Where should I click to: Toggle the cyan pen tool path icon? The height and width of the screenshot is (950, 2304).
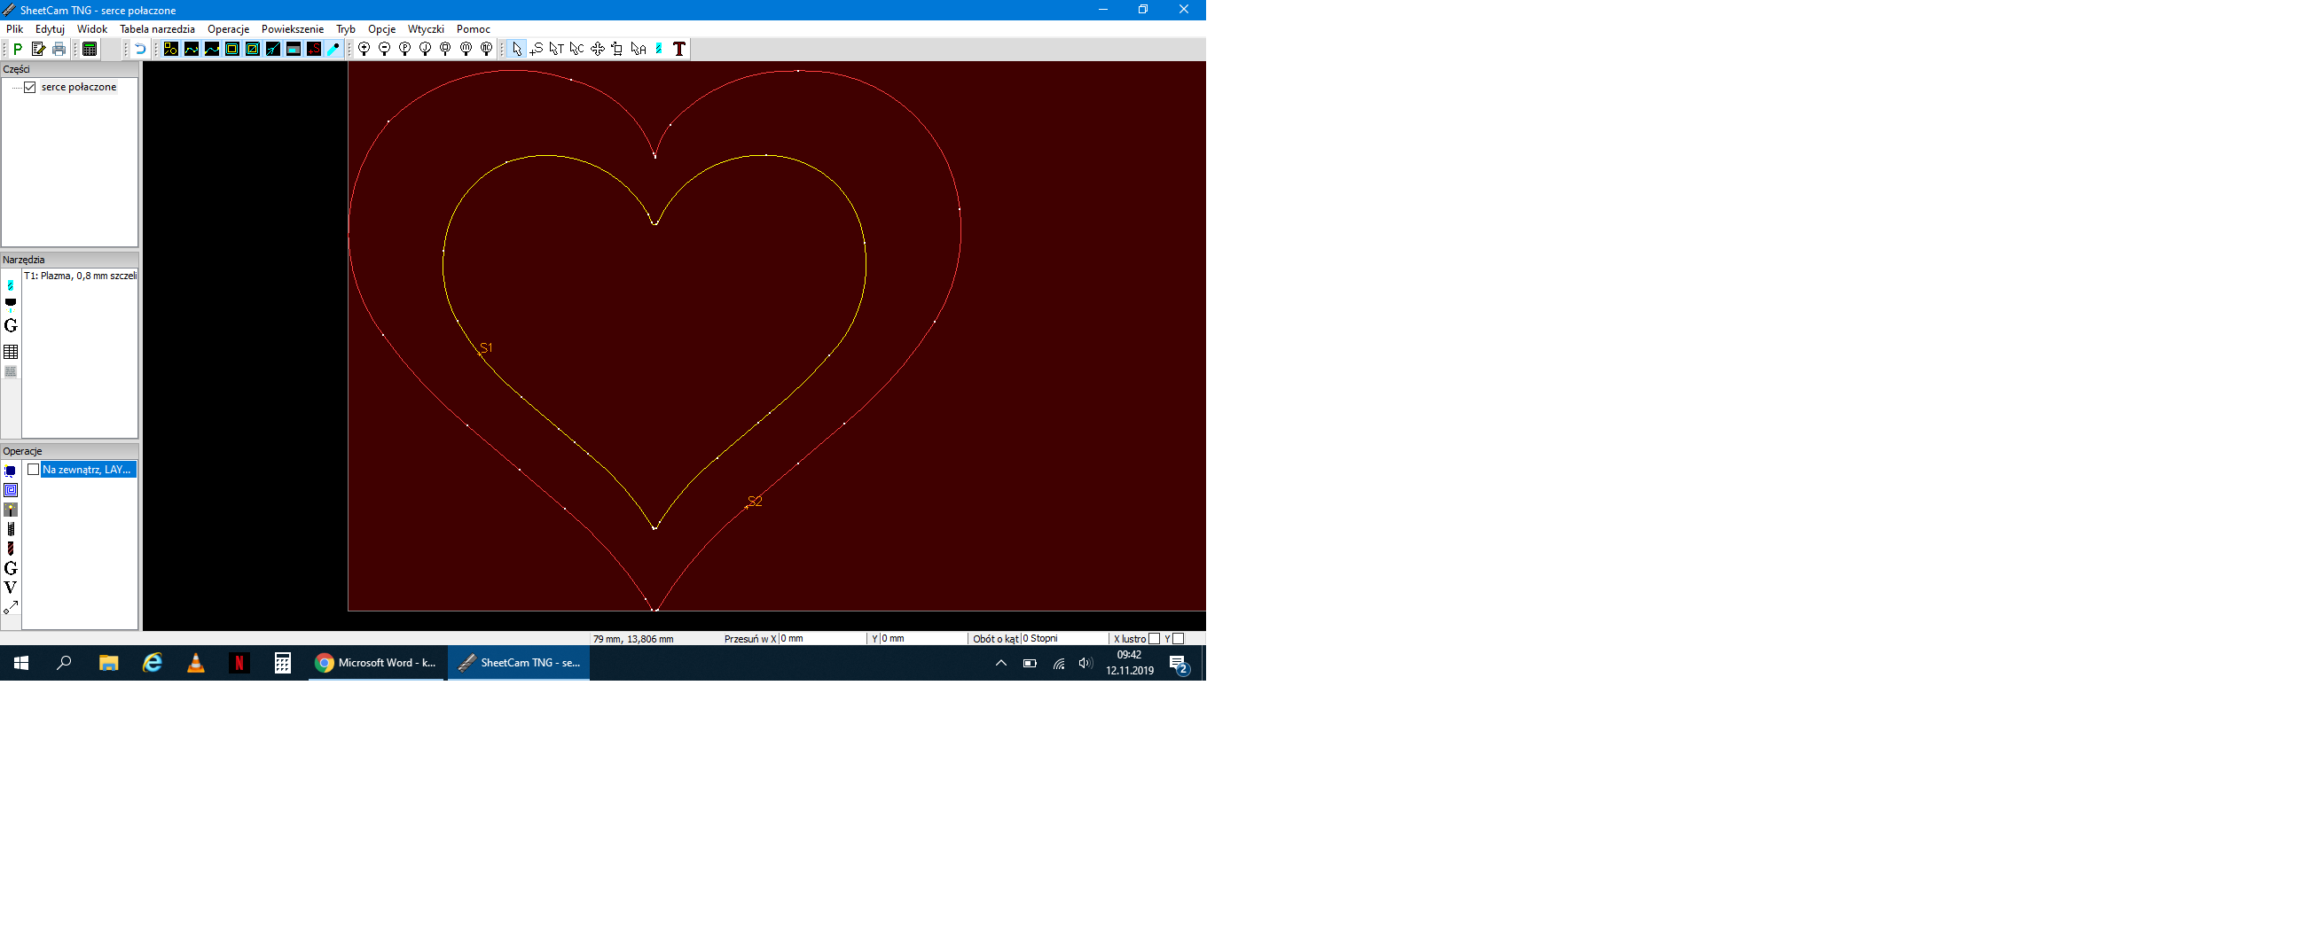(x=333, y=49)
